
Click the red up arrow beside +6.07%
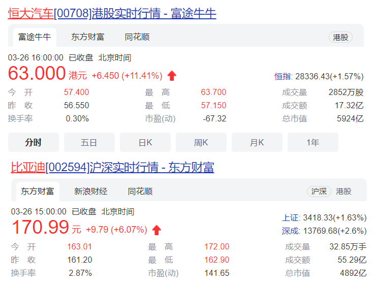click(156, 230)
